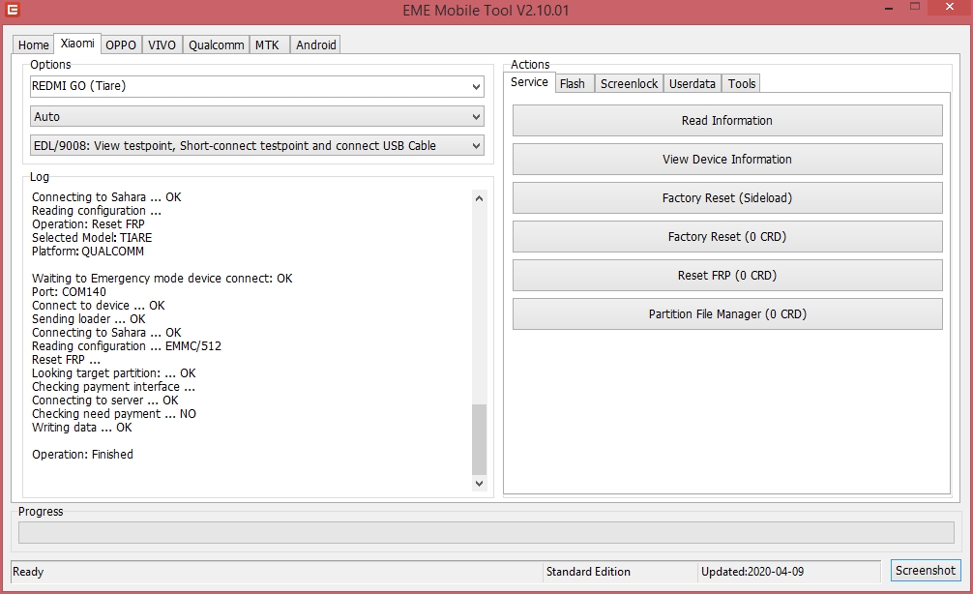Switch to the Flash actions tab

pos(573,83)
